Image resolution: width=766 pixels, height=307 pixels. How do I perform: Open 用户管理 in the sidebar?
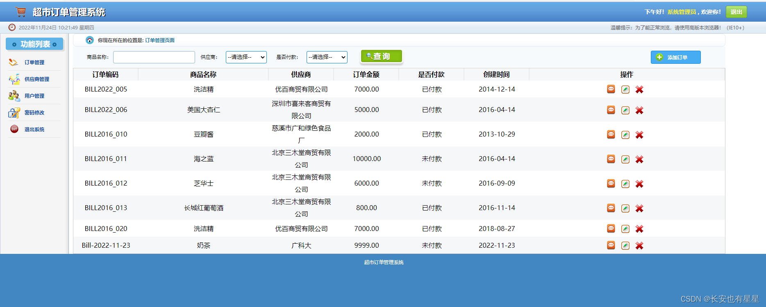pyautogui.click(x=34, y=96)
